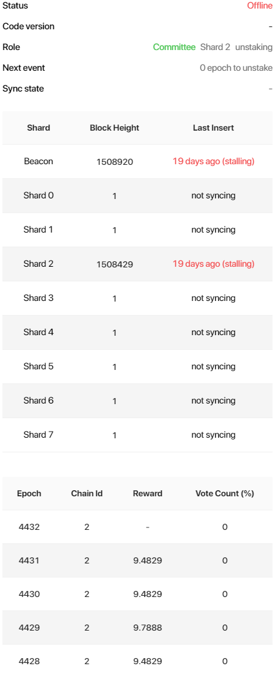Click the Beacon '19 days ago (stalling)' text
The width and height of the screenshot is (278, 677).
[x=213, y=162]
